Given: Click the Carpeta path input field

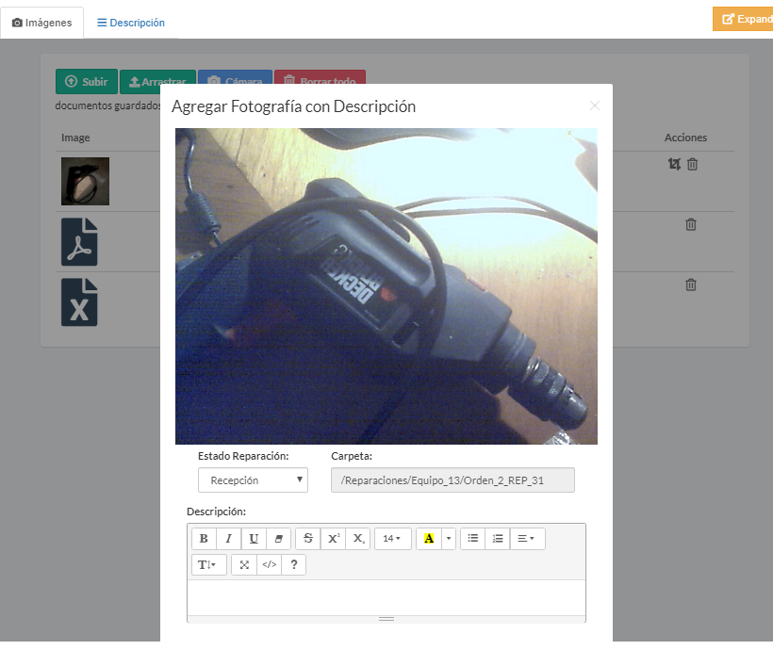Looking at the screenshot, I should click(x=452, y=480).
